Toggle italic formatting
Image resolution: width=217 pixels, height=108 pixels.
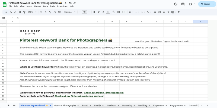click(99, 12)
